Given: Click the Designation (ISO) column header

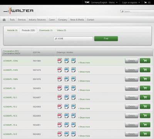Looking at the screenshot, I should [x=11, y=51].
